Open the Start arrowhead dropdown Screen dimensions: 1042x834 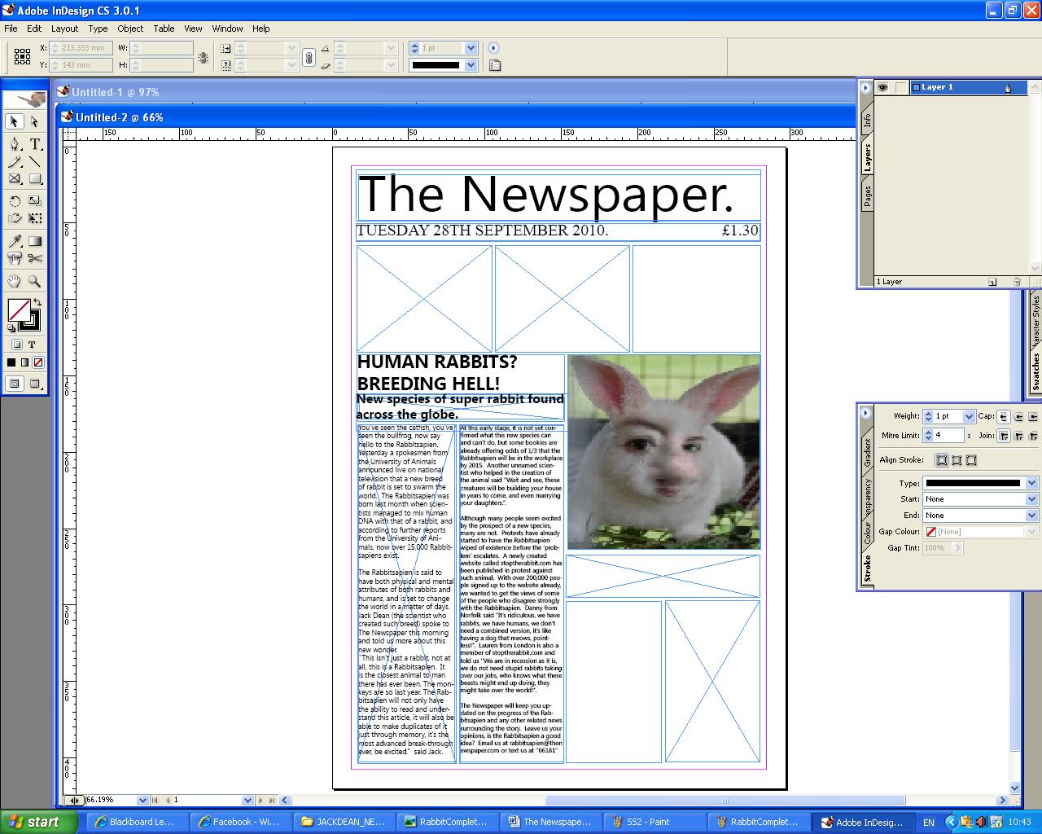pos(1031,498)
